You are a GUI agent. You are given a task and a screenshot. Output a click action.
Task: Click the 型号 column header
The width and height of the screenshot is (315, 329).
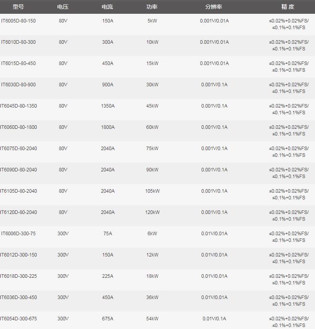18,7
